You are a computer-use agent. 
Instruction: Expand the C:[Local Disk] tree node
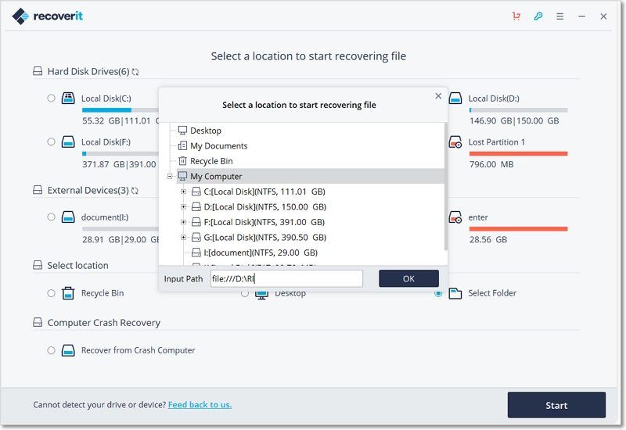[x=183, y=192]
